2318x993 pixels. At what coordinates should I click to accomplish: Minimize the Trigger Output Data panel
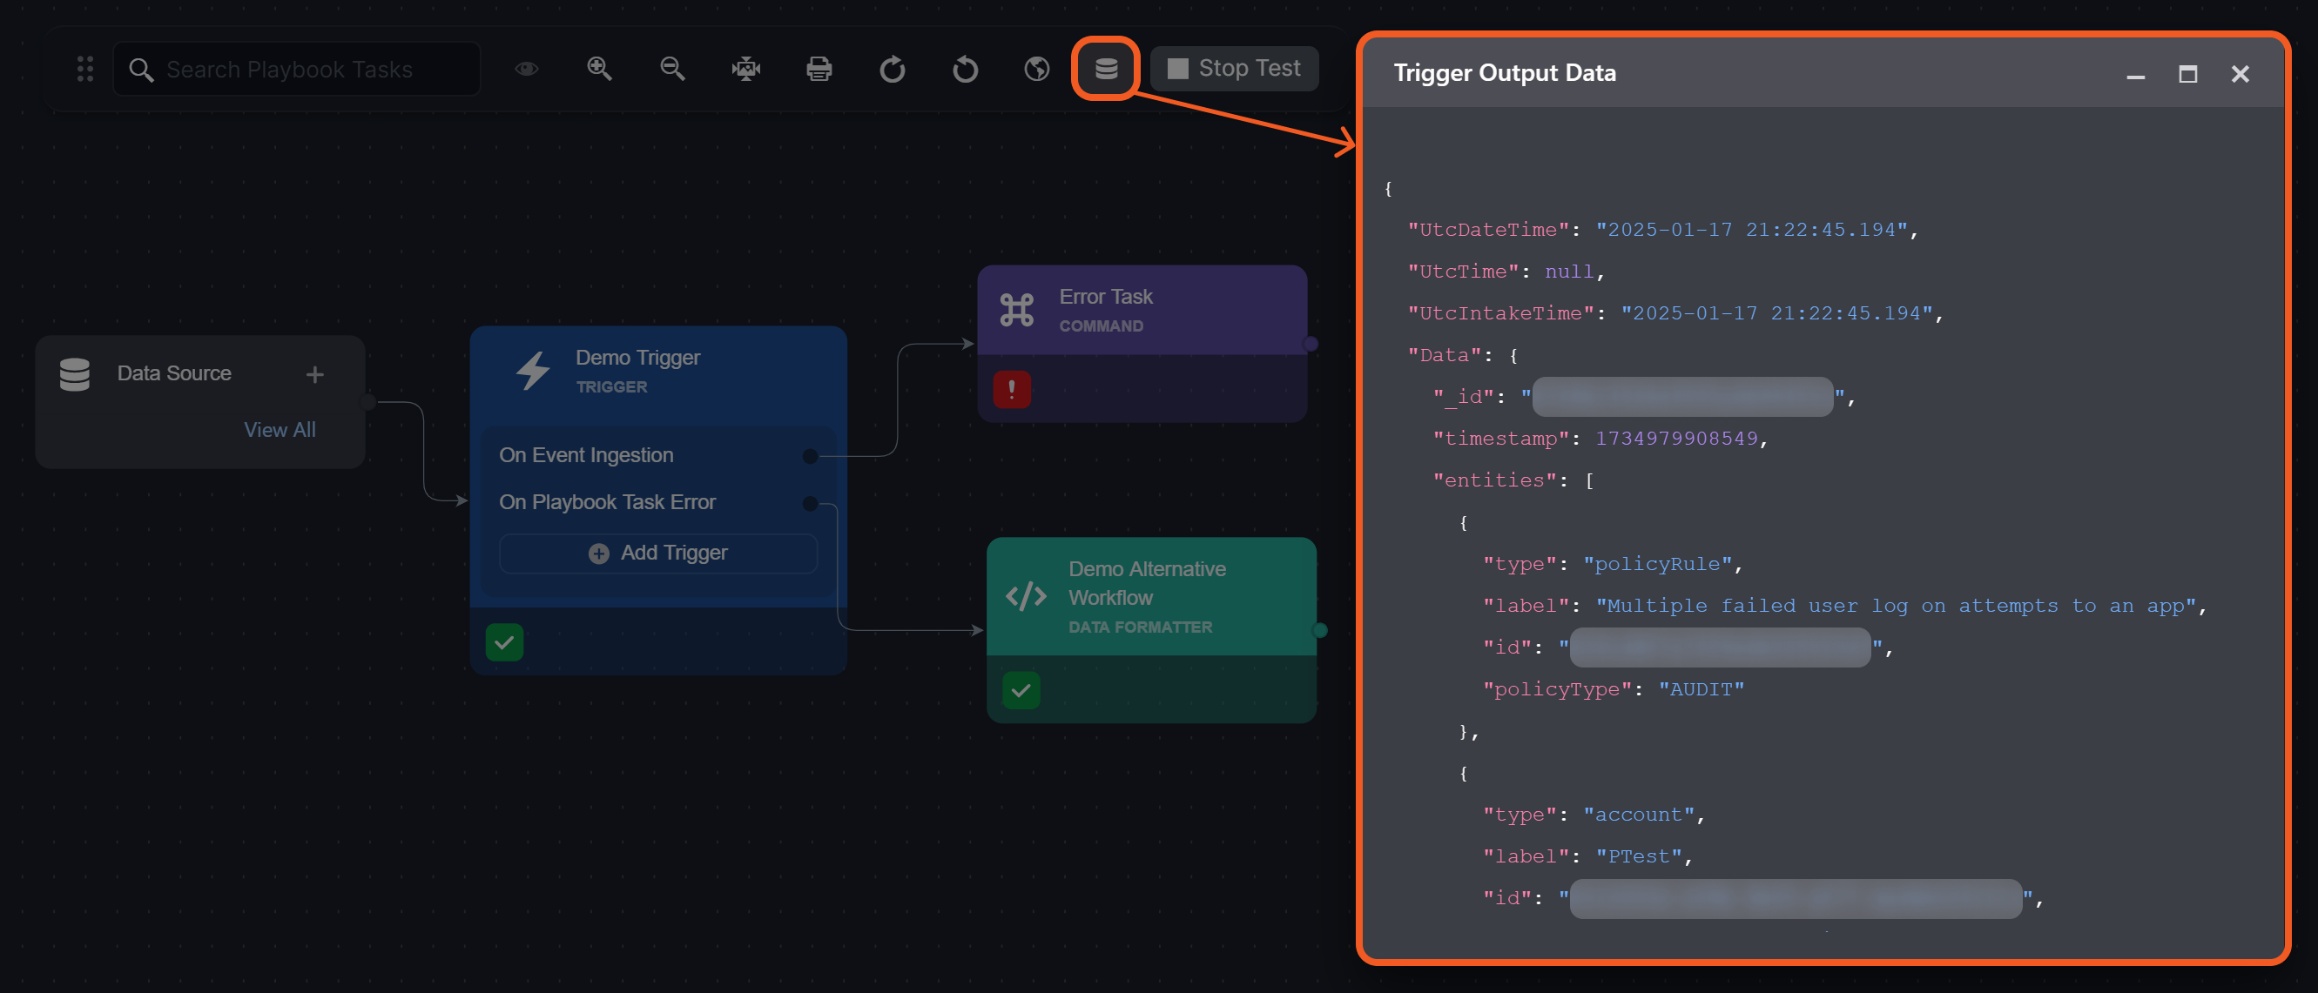pyautogui.click(x=2135, y=74)
